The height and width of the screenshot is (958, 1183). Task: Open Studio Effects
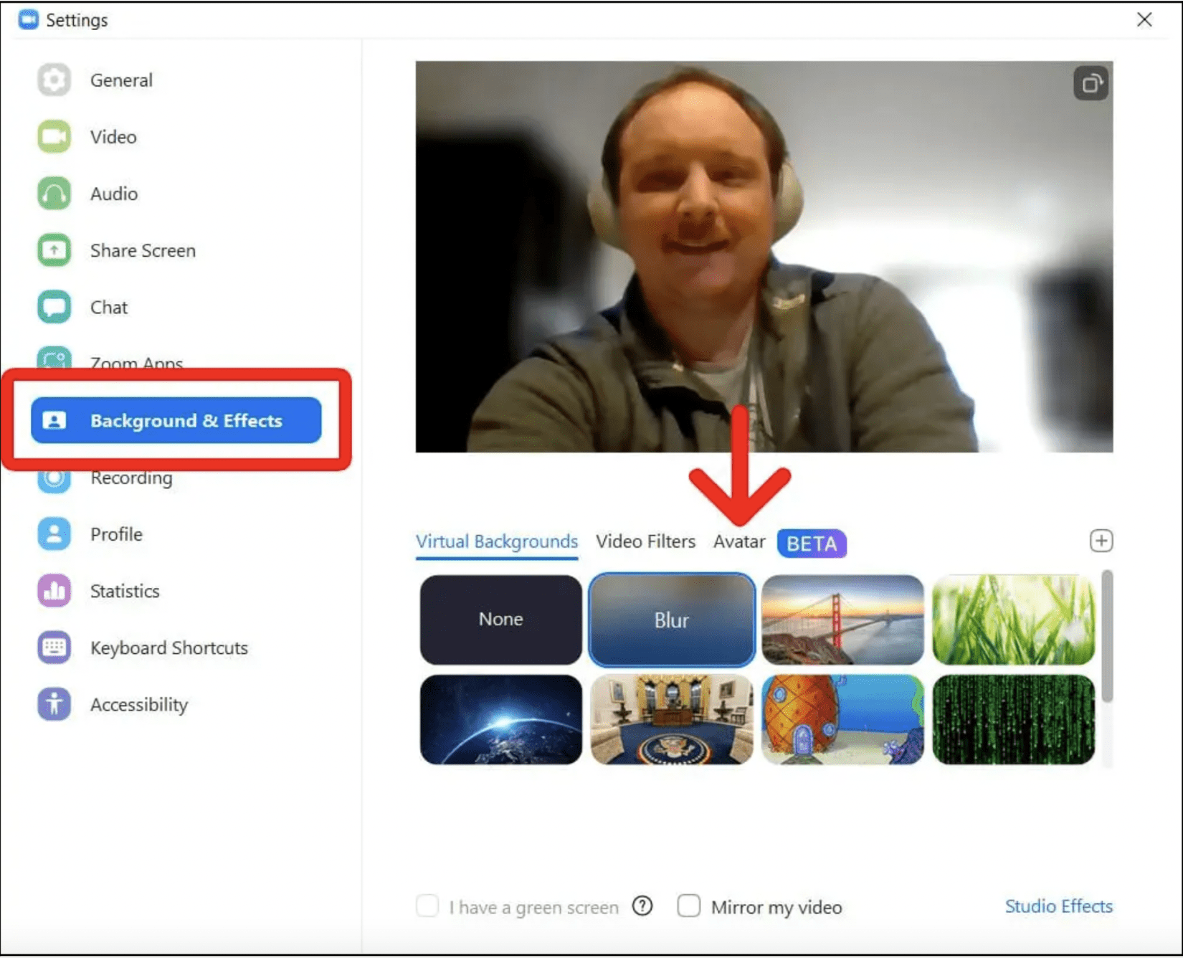point(1059,906)
